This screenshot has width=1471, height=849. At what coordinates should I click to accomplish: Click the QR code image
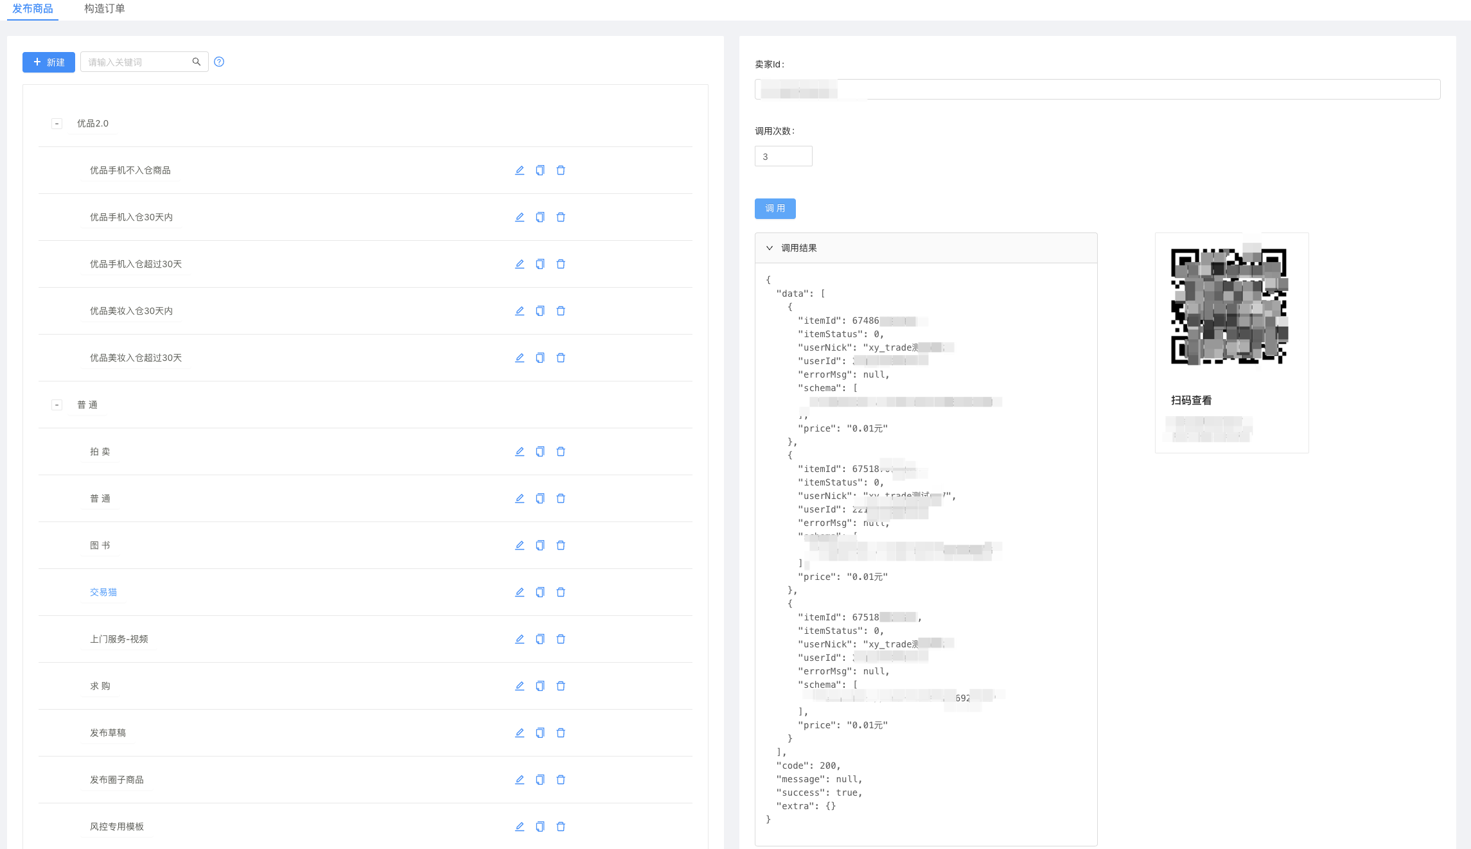point(1229,306)
